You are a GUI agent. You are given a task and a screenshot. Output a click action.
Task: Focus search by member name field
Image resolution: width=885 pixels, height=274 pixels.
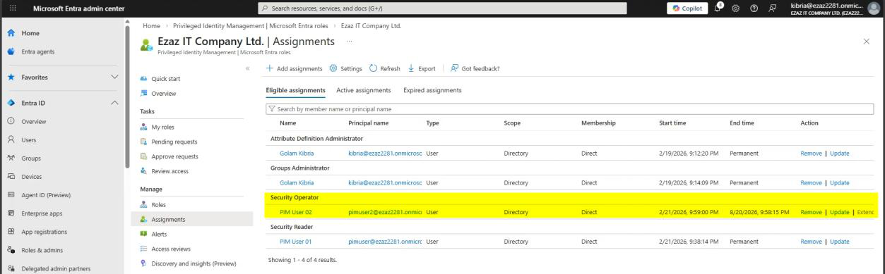tap(569, 108)
